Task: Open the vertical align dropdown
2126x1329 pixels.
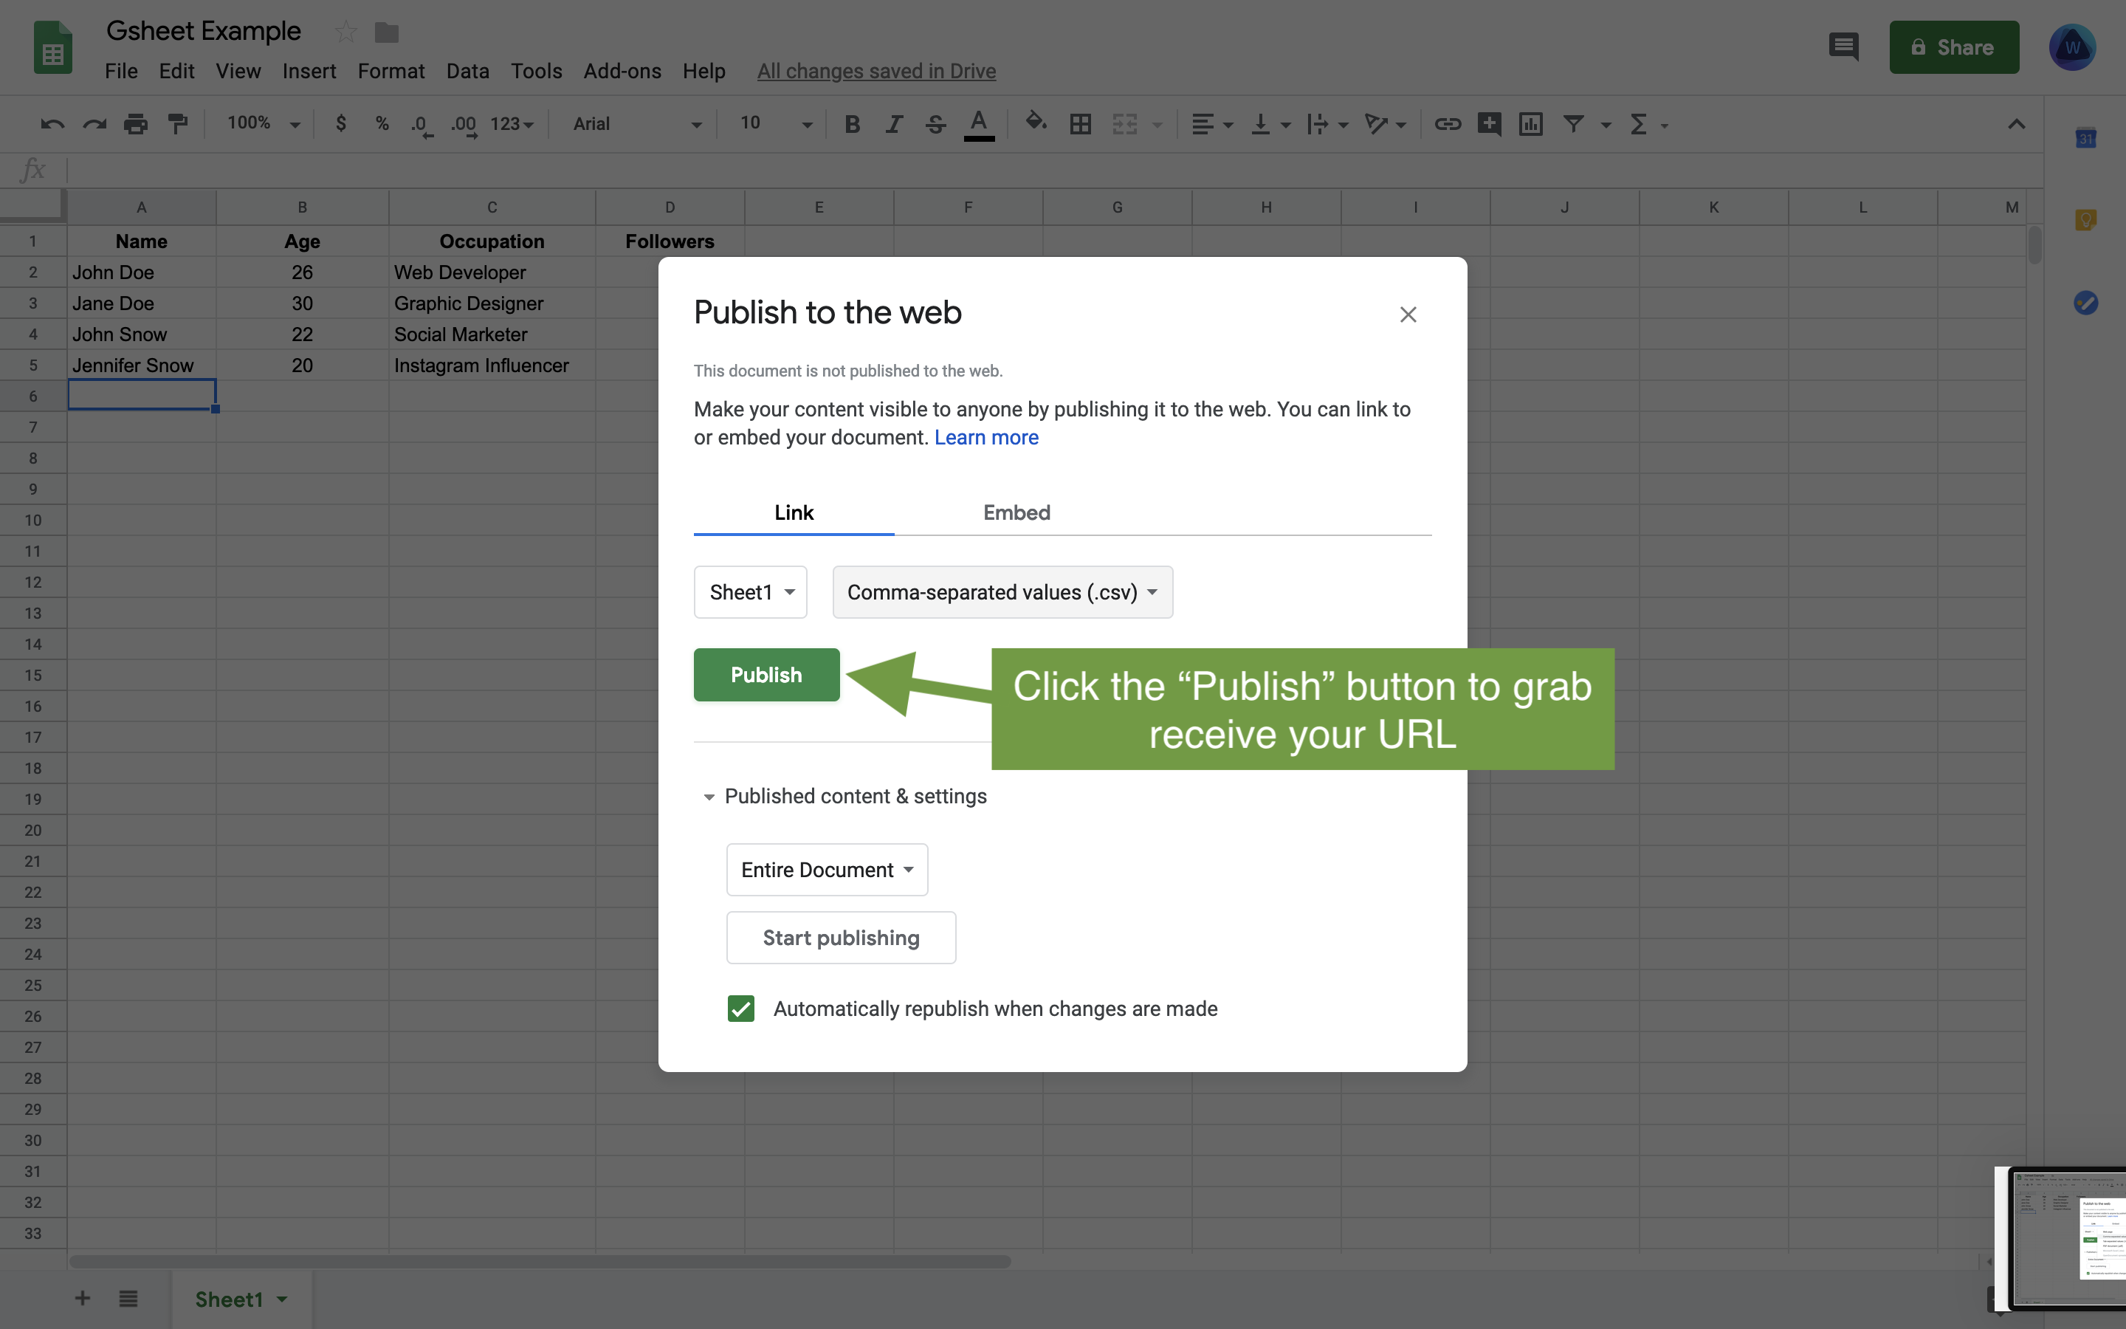Action: tap(1270, 124)
